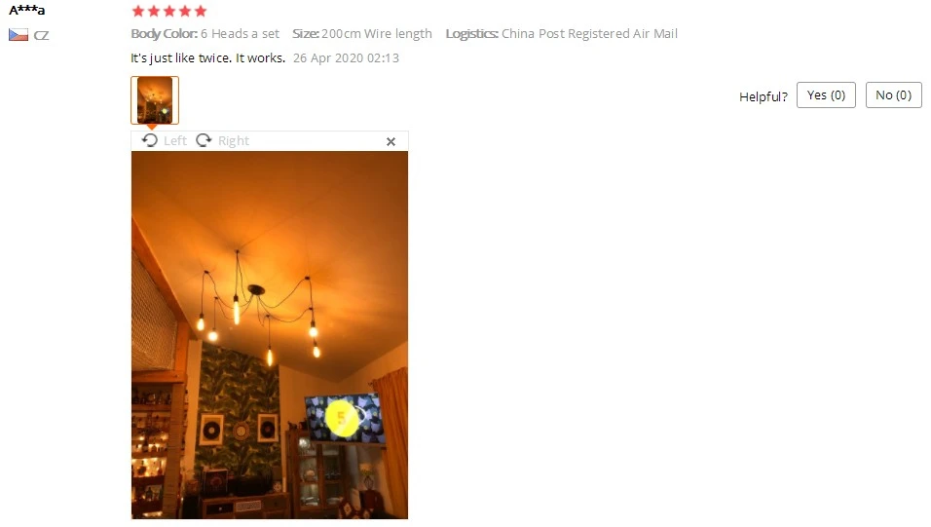Click the China Post Registered Air Mail text
This screenshot has width=931, height=527.
(589, 33)
